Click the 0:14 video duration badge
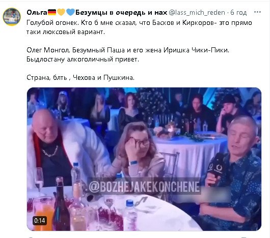 pos(40,221)
